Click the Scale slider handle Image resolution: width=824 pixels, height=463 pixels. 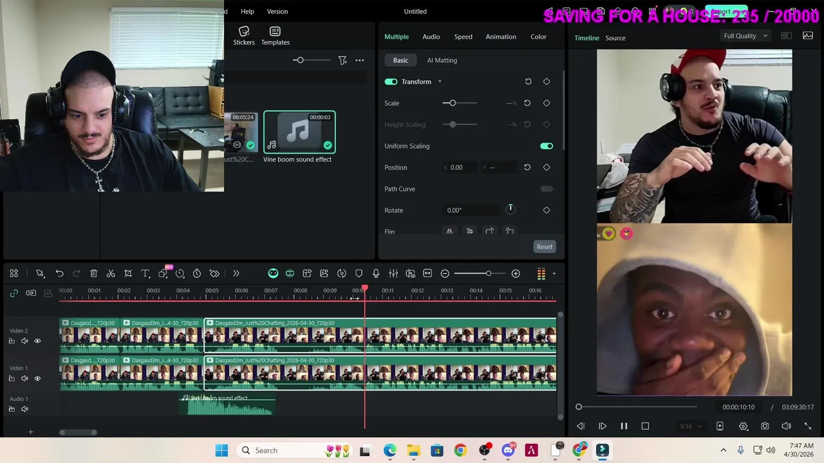(453, 103)
